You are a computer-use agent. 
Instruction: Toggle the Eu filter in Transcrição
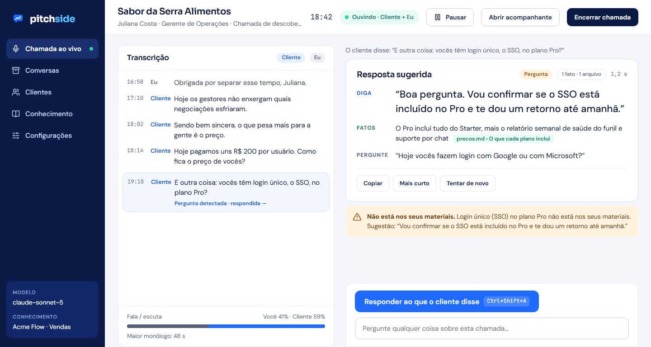tap(317, 57)
